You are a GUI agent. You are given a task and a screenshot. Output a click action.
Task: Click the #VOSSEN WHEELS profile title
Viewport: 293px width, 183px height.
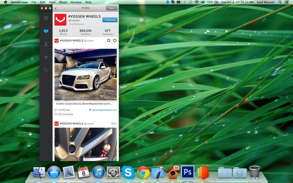(x=85, y=16)
